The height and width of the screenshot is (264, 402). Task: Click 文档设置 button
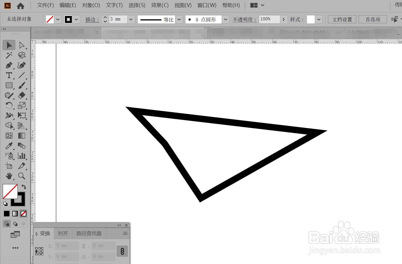click(342, 19)
